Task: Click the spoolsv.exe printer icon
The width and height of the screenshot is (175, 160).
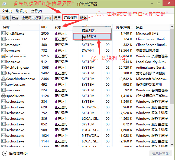Action: (4, 96)
